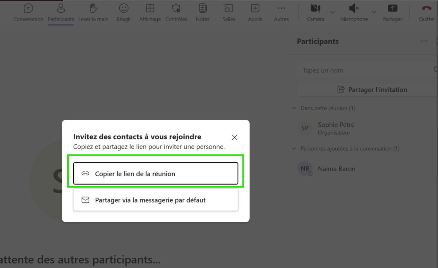Collapse Personnes ajoutées à la conversation section
Image resolution: width=438 pixels, height=268 pixels.
294,149
